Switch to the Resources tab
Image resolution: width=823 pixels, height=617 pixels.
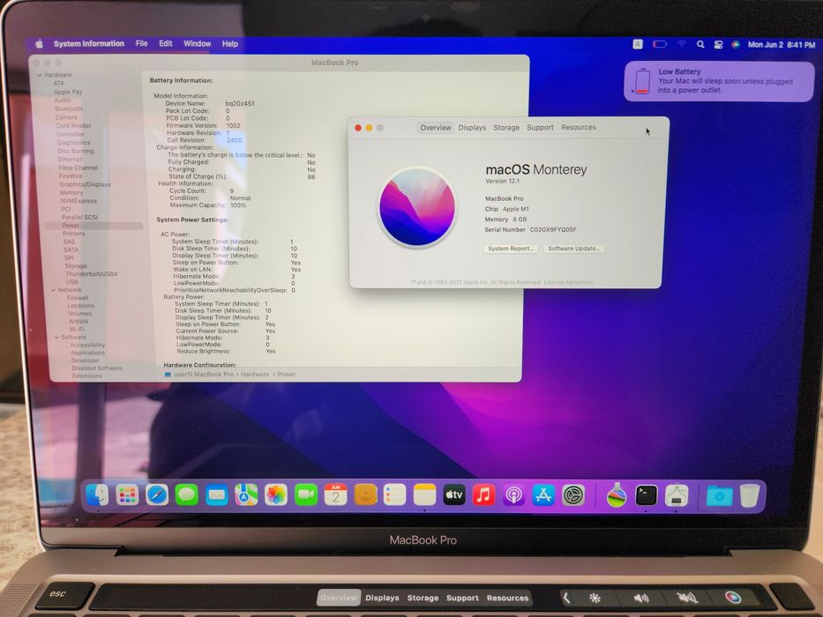coord(579,128)
